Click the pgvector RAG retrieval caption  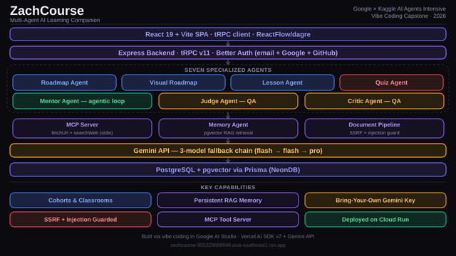click(228, 133)
